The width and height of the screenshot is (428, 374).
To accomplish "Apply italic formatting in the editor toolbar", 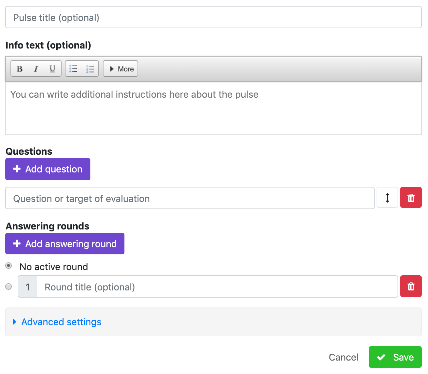I will tap(36, 69).
